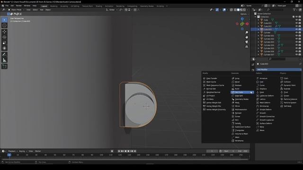303x170 pixels.
Task: Hide Cube in viewport via eye icon
Action: (296, 20)
